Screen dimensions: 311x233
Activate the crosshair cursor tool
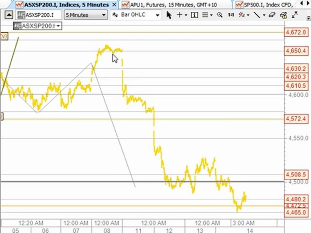[179, 15]
